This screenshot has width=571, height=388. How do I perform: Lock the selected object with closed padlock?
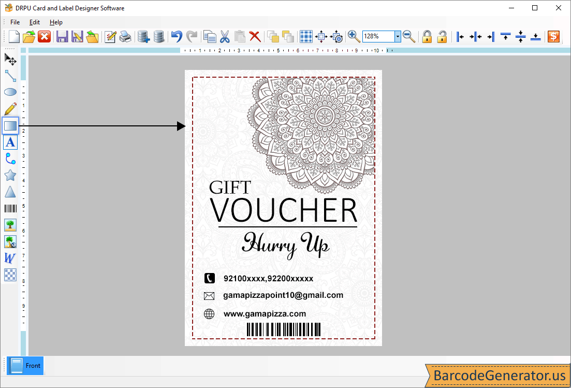pos(427,36)
